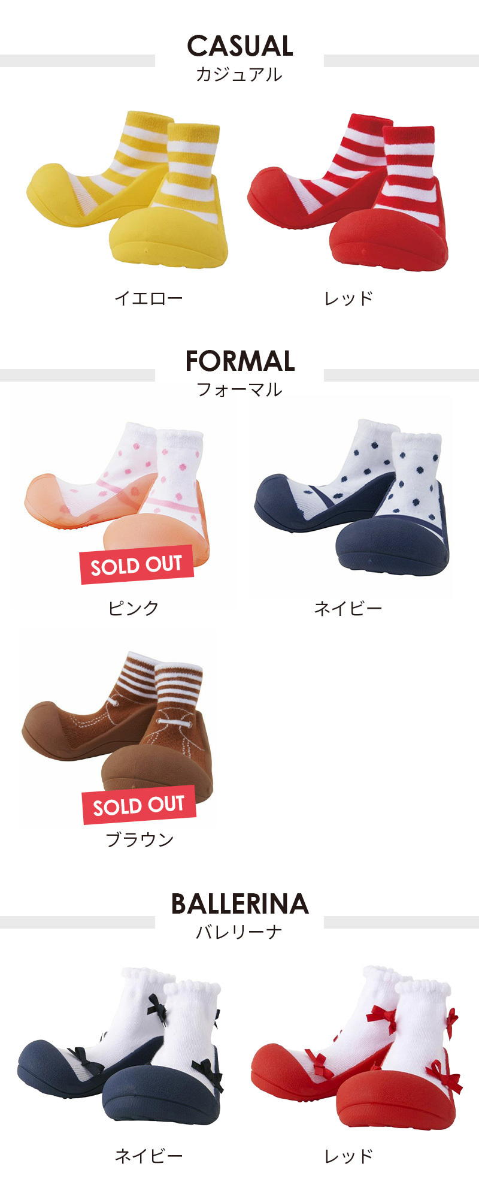Image resolution: width=479 pixels, height=1197 pixels.
Task: Click the ブラウン color label
Action: 140,839
